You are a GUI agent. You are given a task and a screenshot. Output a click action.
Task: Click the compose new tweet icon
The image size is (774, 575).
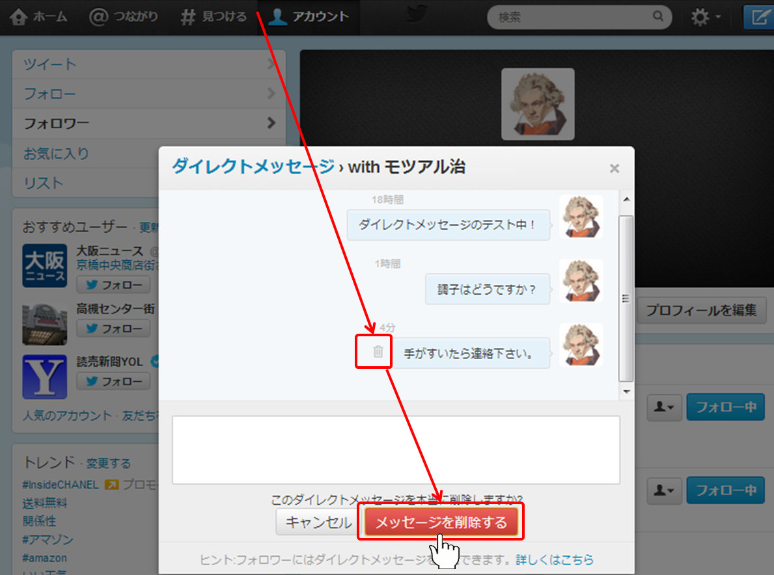pyautogui.click(x=759, y=18)
